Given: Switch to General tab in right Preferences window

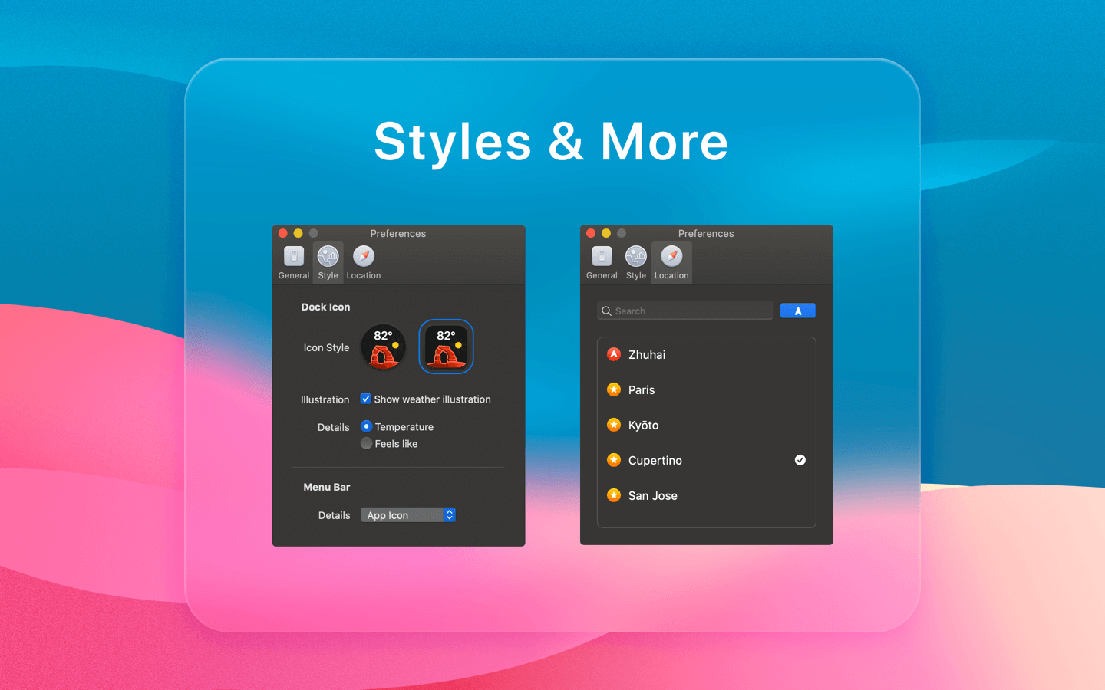Looking at the screenshot, I should (x=602, y=262).
